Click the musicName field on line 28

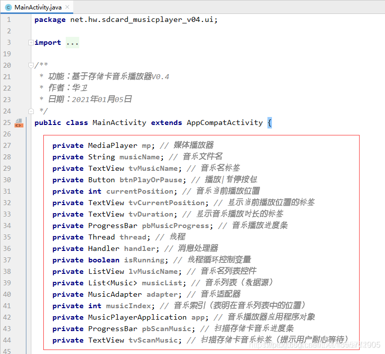pyautogui.click(x=140, y=157)
